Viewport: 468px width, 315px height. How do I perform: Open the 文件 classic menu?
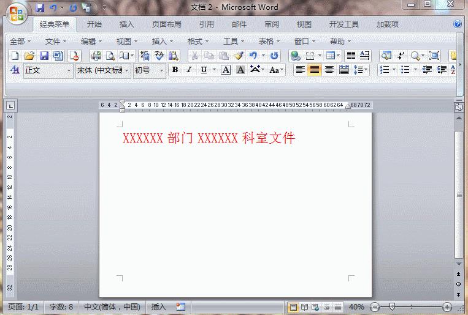point(56,42)
